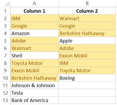Click the Column 2 header cell
Screen dimensions: 117x105
coord(87,11)
